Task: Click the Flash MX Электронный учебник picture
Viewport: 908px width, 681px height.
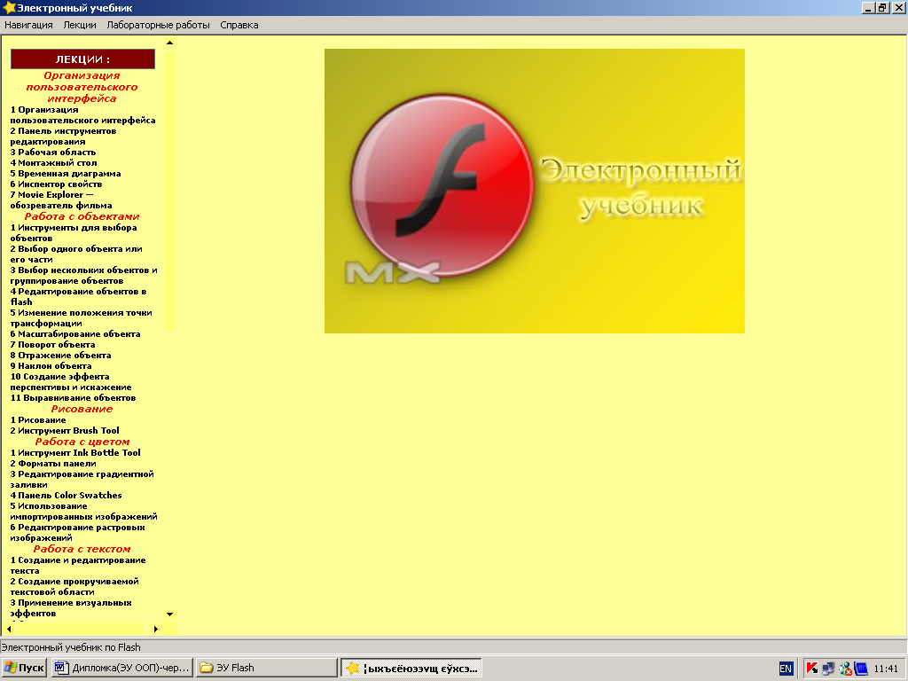Action: 534,191
